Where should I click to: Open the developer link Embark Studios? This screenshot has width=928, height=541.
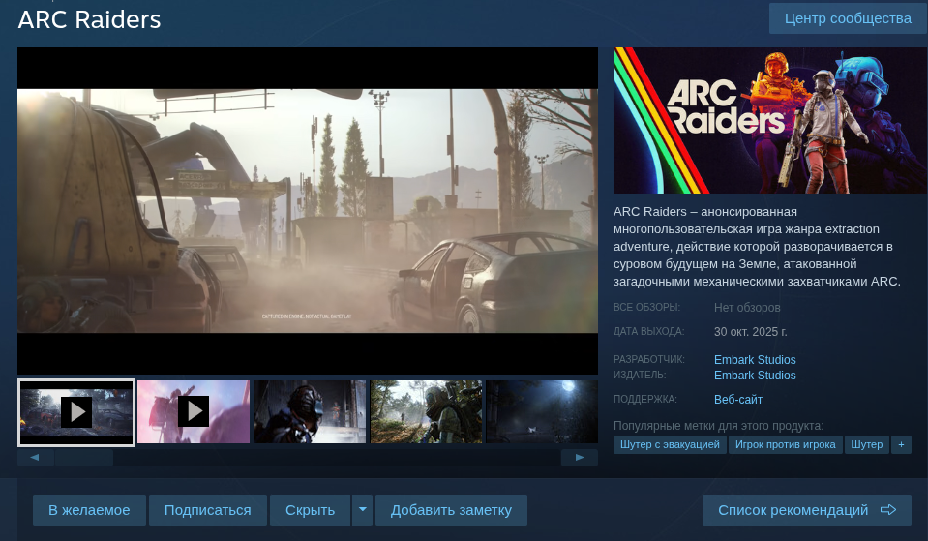pyautogui.click(x=755, y=359)
